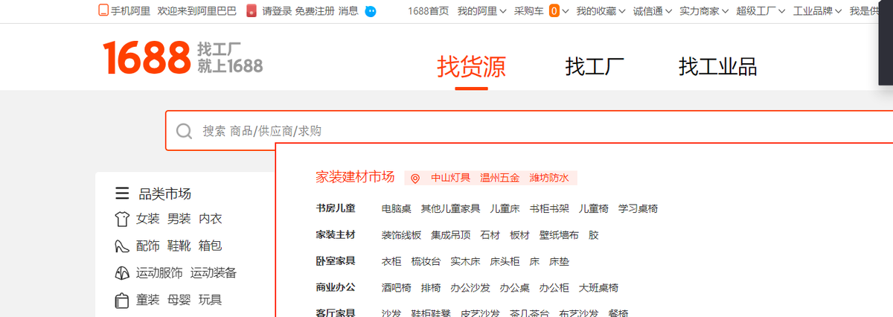Image resolution: width=893 pixels, height=317 pixels.
Task: Click 大班桌椅 link
Action: [x=598, y=288]
